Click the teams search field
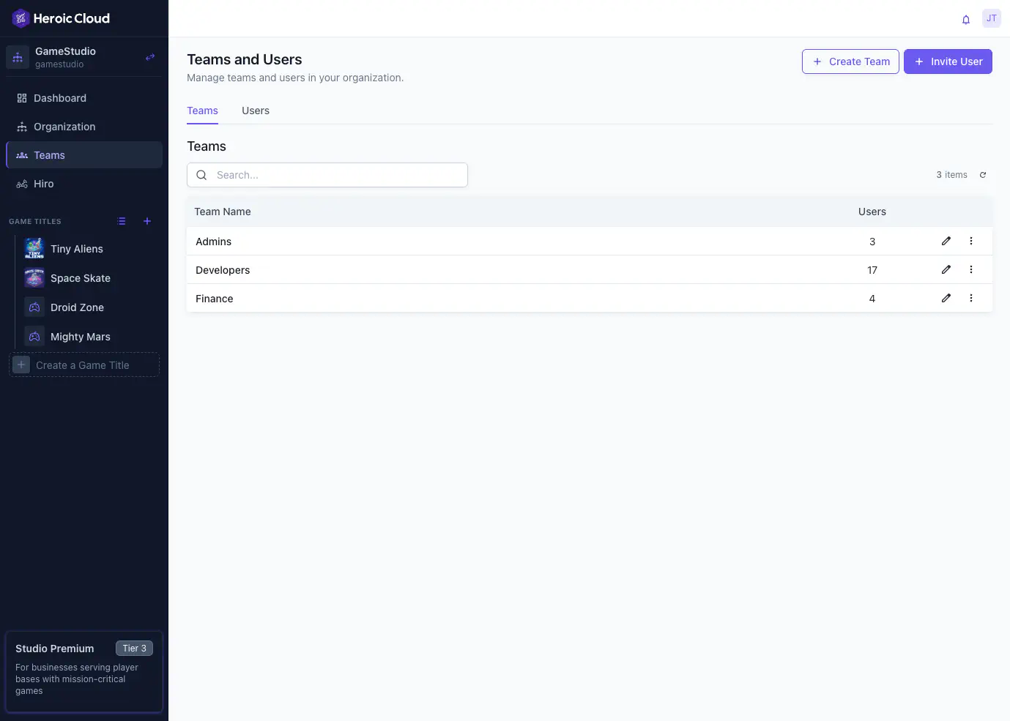1010x721 pixels. (x=327, y=174)
